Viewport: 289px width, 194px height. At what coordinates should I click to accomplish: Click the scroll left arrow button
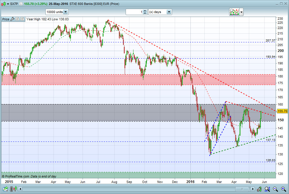click(20, 189)
